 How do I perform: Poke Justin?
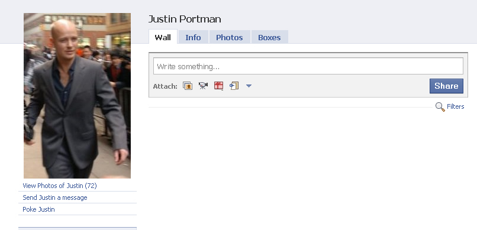pyautogui.click(x=38, y=209)
